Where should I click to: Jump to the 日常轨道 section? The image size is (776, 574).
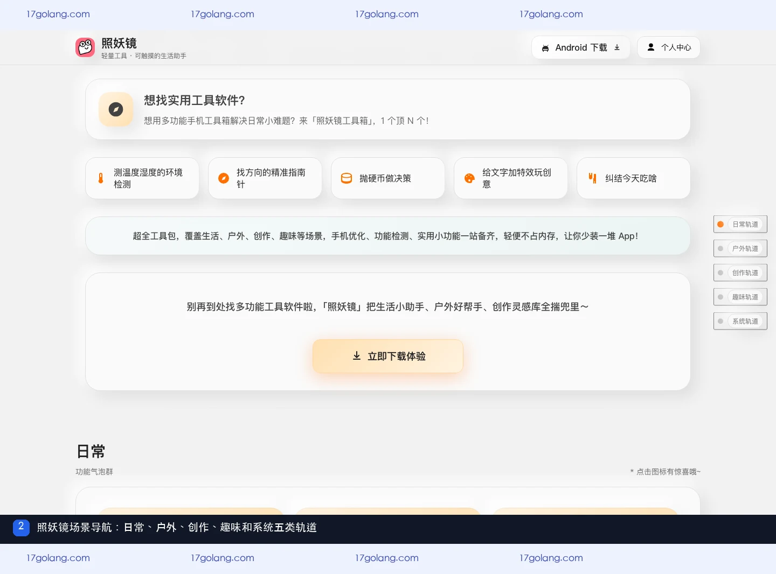pos(740,225)
